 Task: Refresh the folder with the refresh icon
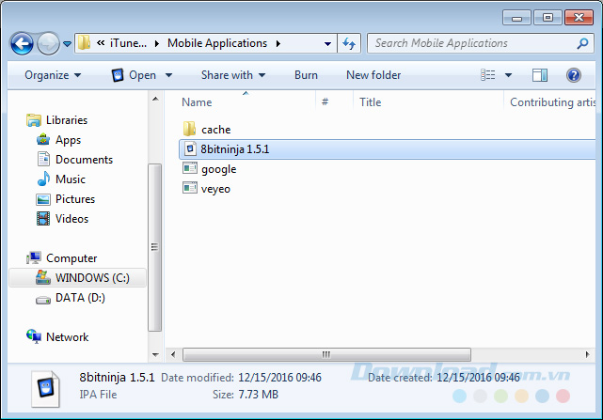[349, 43]
